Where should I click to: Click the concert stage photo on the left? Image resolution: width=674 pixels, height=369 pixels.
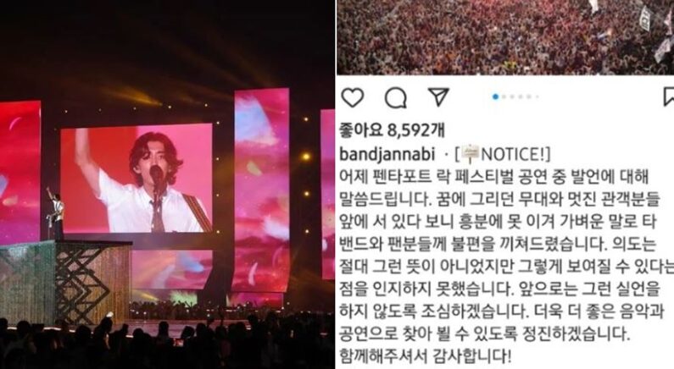167,184
